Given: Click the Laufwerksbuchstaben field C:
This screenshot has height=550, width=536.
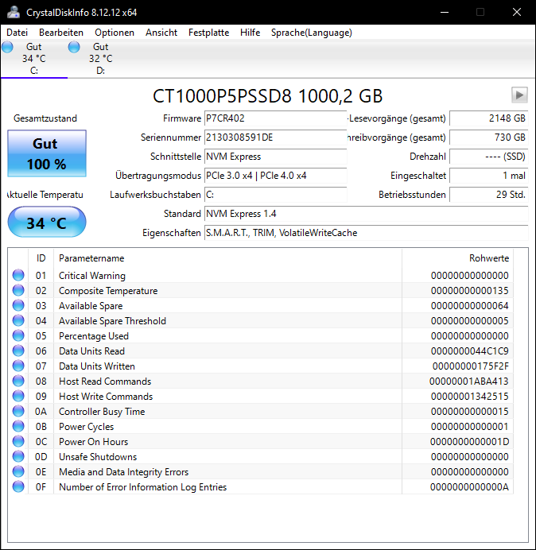Looking at the screenshot, I should point(275,195).
